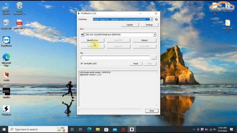Select the Tactrix openport desktop icon
The image size is (237, 133).
coord(19,8)
